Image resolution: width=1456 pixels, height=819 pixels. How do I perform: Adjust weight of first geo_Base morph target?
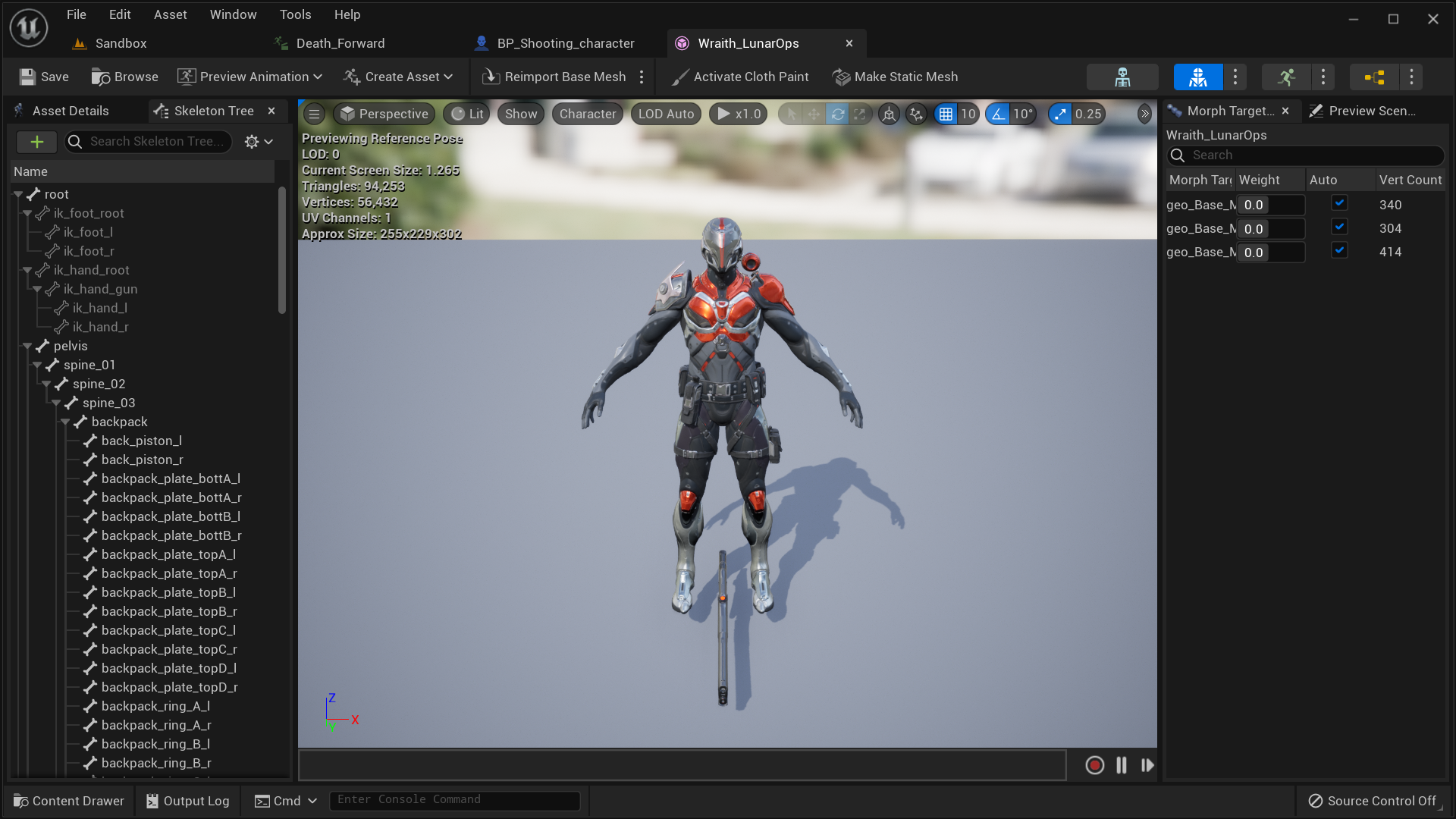tap(1271, 205)
